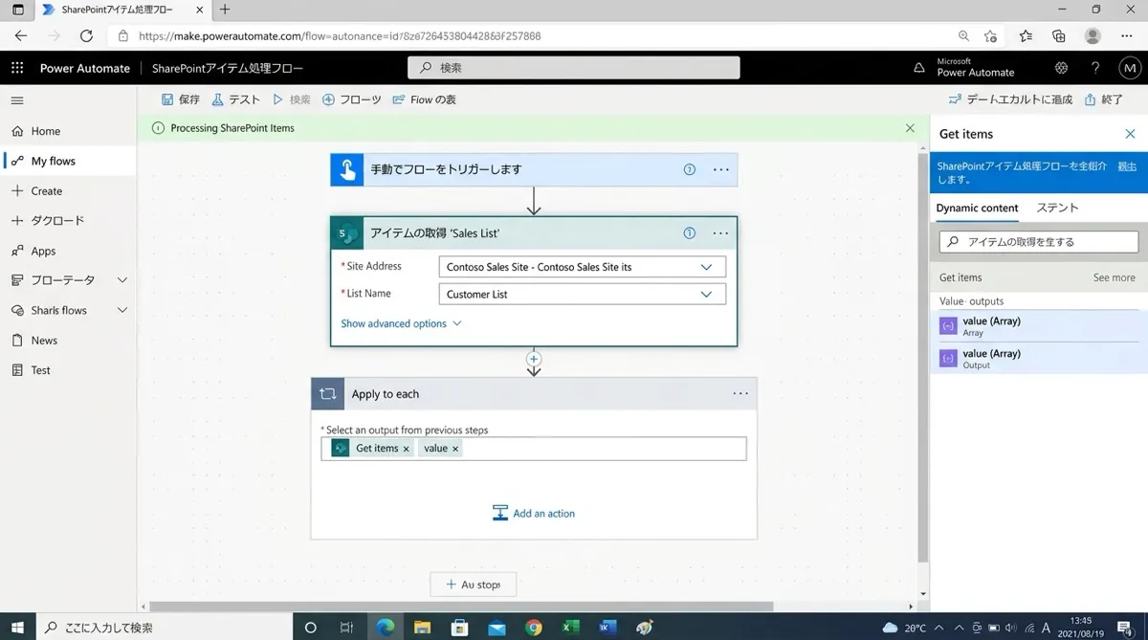
Task: Open the app launcher waffle icon
Action: pos(17,68)
